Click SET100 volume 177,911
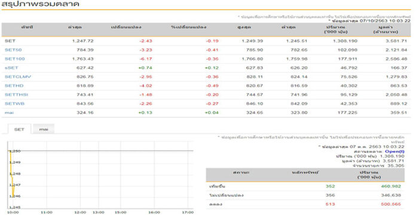 tap(347, 59)
